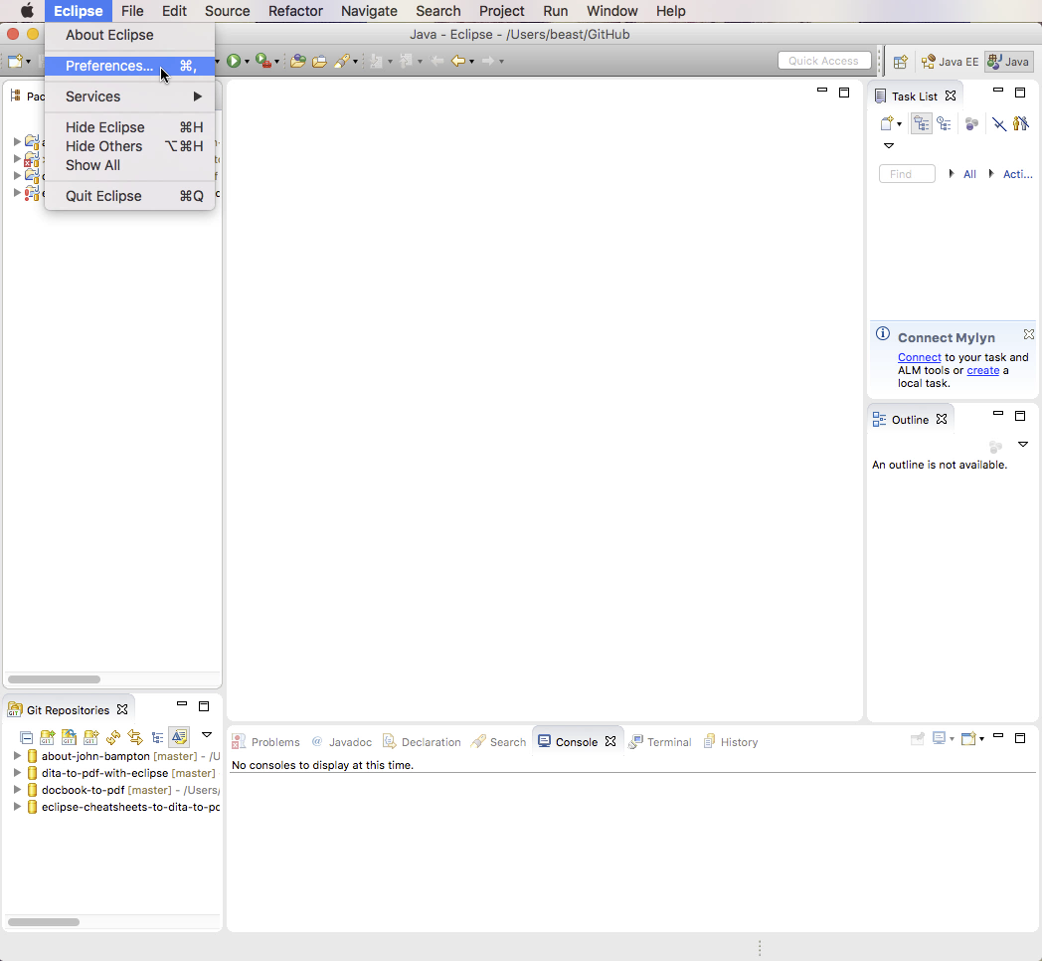1042x961 pixels.
Task: Toggle Hide Completed Tasks in Task List
Action: (x=999, y=123)
